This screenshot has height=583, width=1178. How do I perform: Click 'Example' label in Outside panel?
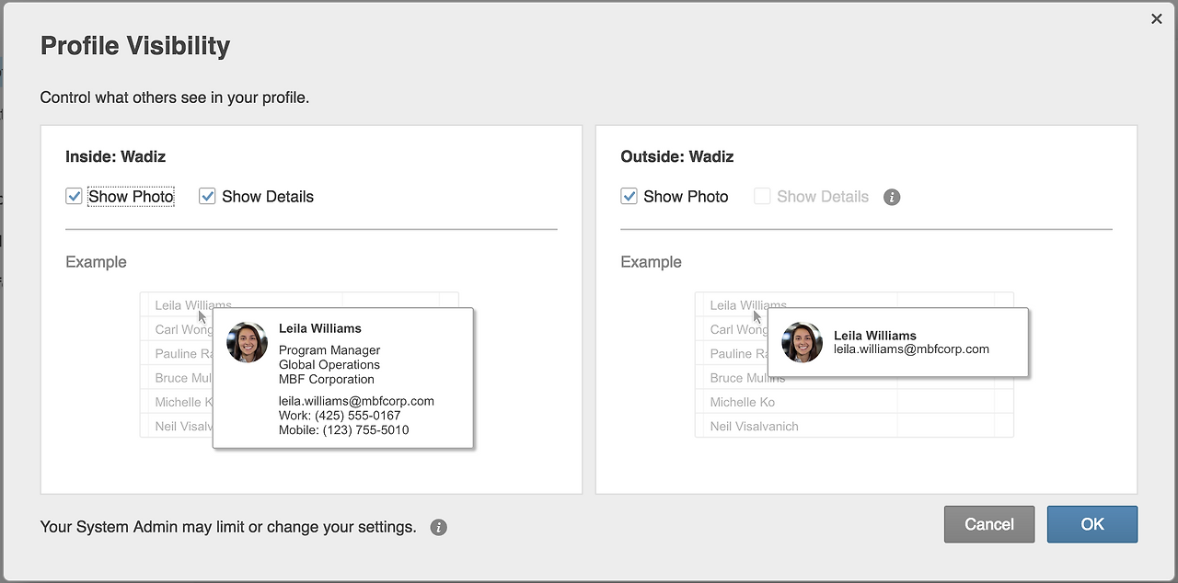(651, 262)
